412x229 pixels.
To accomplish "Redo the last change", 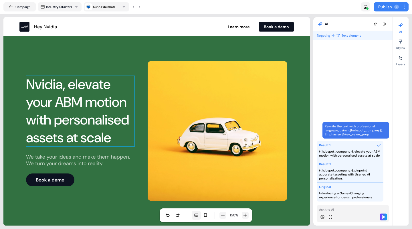I will [178, 215].
